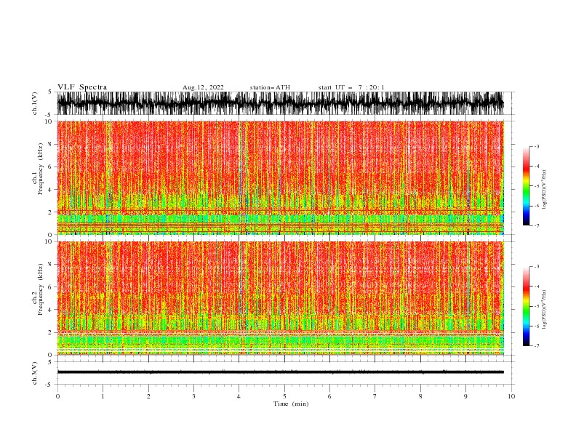Click the ch.2 colorbar "log(PSD)(V²/Hz)" label
Image resolution: width=576 pixels, height=445 pixels.
click(544, 309)
